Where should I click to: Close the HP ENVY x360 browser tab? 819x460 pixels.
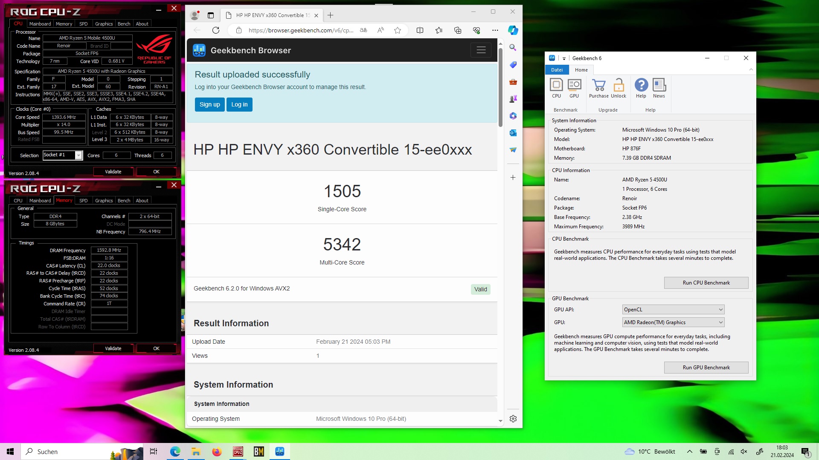(x=316, y=15)
